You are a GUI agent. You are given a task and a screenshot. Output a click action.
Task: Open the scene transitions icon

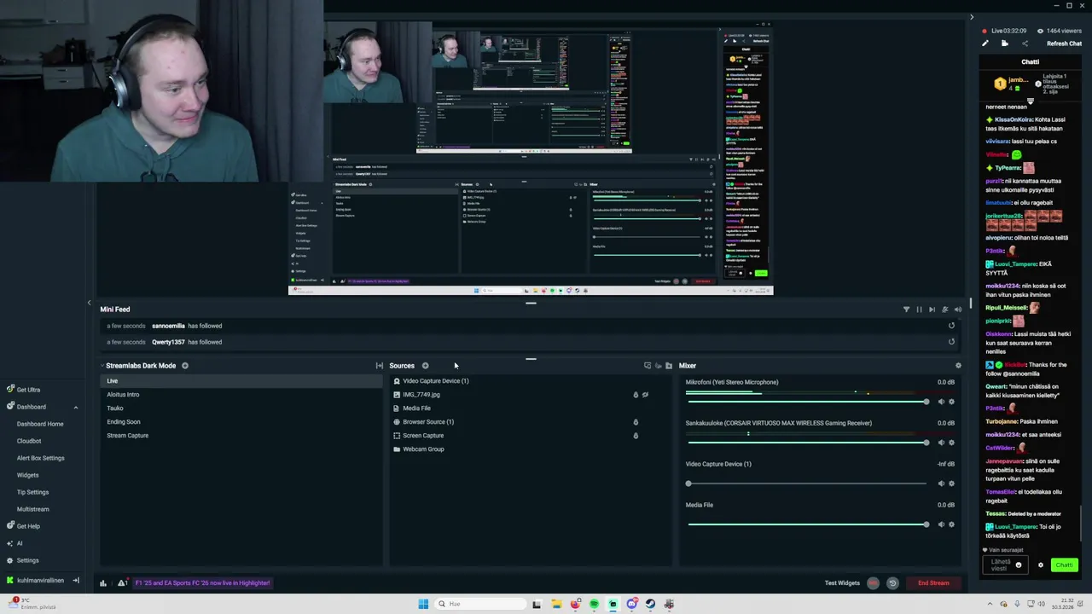point(380,366)
